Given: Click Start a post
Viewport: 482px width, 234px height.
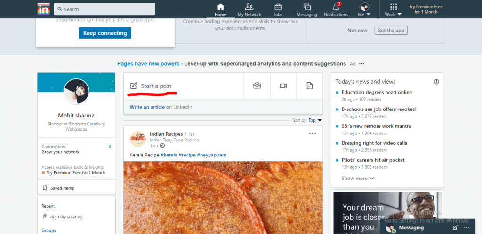Looking at the screenshot, I should pos(184,86).
